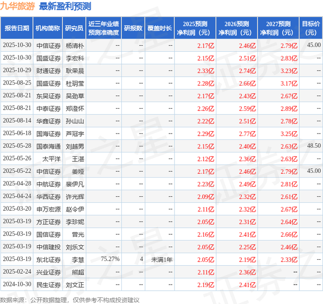Select the 报告日期 column header
The width and height of the screenshot is (323, 304).
(17, 28)
